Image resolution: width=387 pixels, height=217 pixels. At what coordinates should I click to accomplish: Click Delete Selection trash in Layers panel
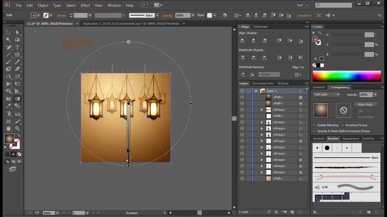point(300,212)
